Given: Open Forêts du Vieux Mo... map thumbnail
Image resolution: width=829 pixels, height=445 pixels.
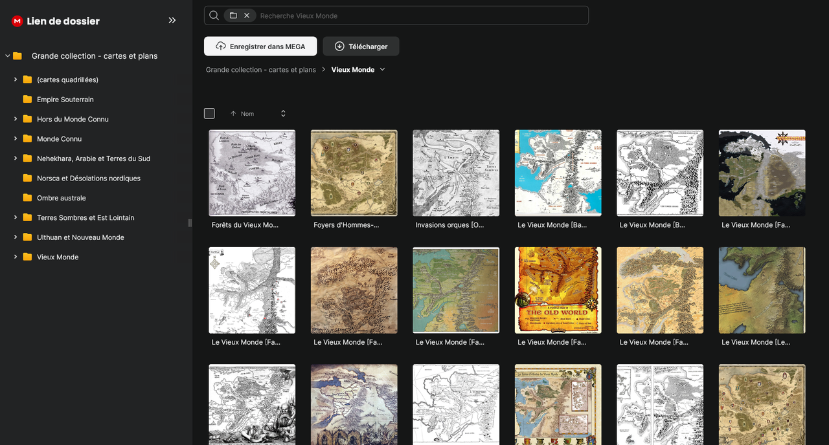Looking at the screenshot, I should (x=252, y=173).
